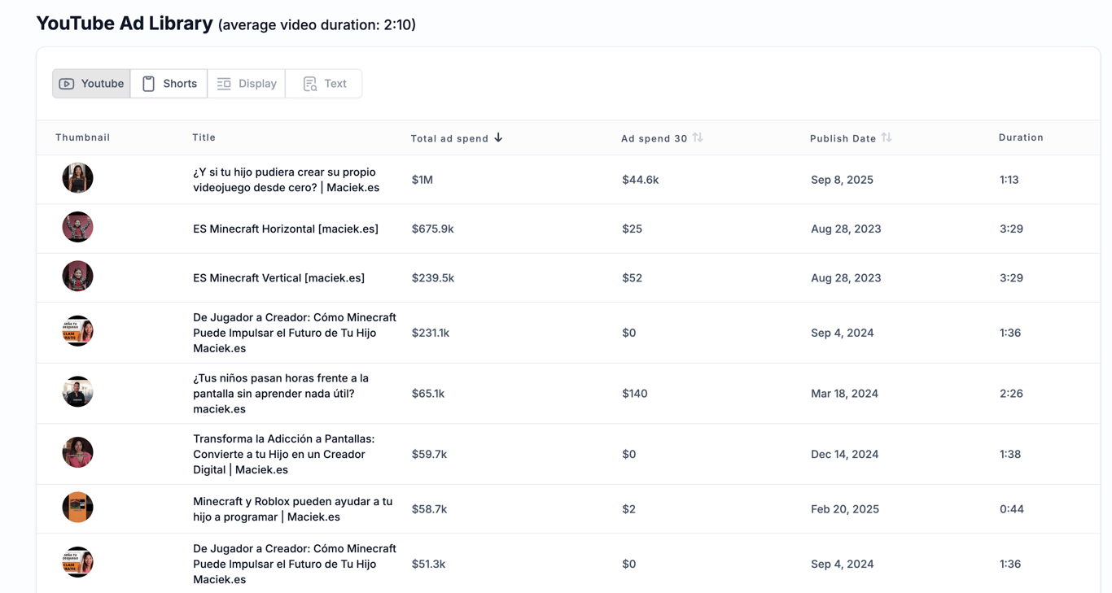This screenshot has height=593, width=1112.
Task: Open thumbnail of the $1M ad
Action: [77, 178]
